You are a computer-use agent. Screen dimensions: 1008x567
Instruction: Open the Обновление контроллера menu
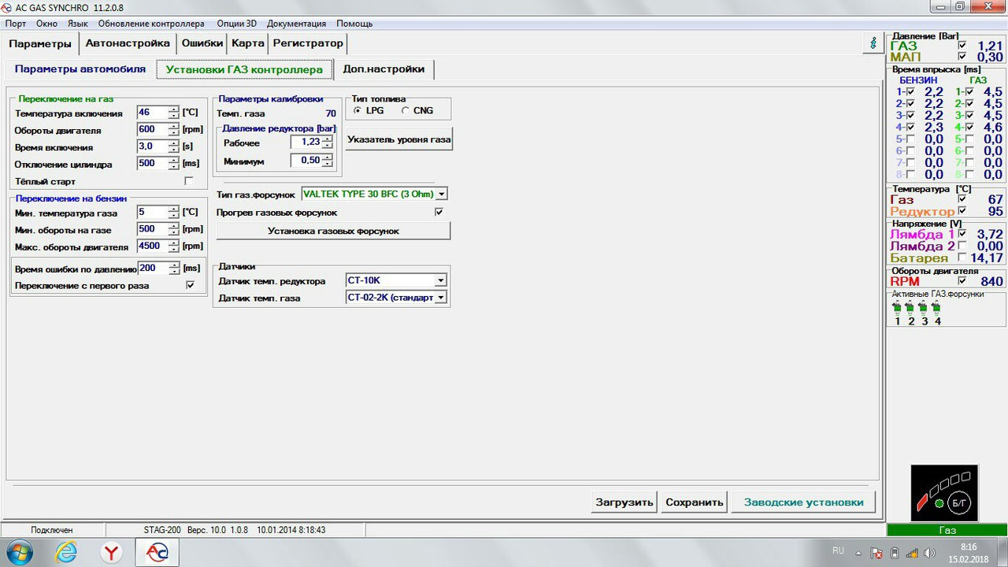151,24
